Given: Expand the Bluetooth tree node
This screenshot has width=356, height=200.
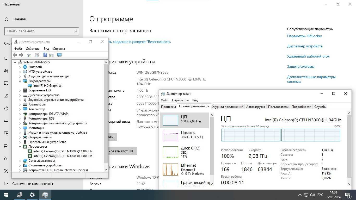Looking at the screenshot, I should point(20,67).
